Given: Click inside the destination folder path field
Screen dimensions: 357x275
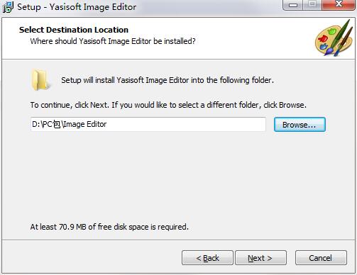Looking at the screenshot, I should 148,124.
